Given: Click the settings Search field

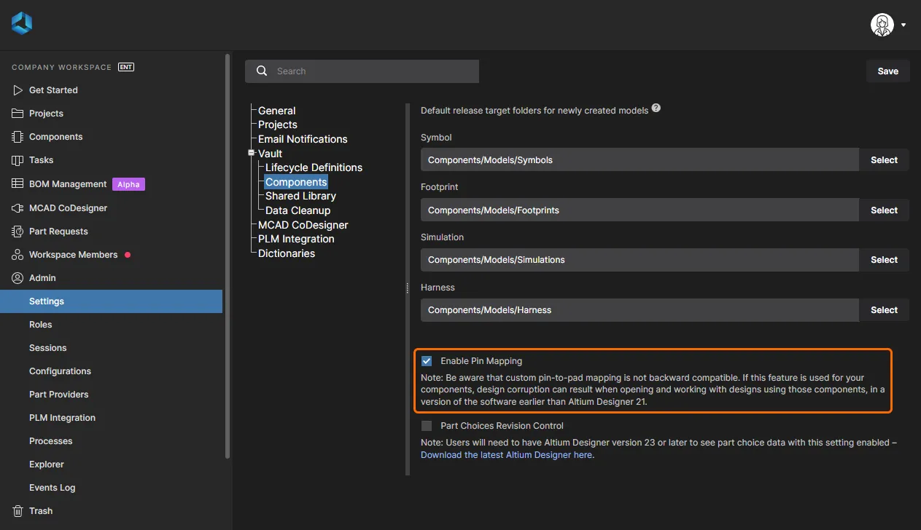Looking at the screenshot, I should click(372, 71).
